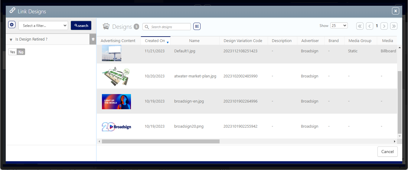This screenshot has height=170, width=408.
Task: Go to the last page
Action: click(394, 26)
